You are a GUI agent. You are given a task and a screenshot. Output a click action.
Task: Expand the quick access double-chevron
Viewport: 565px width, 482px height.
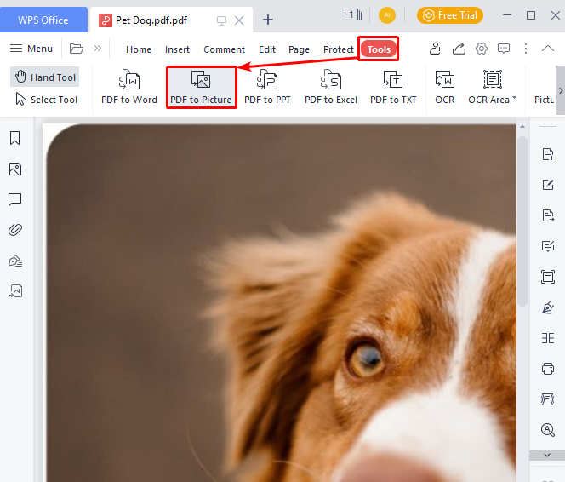tap(98, 49)
